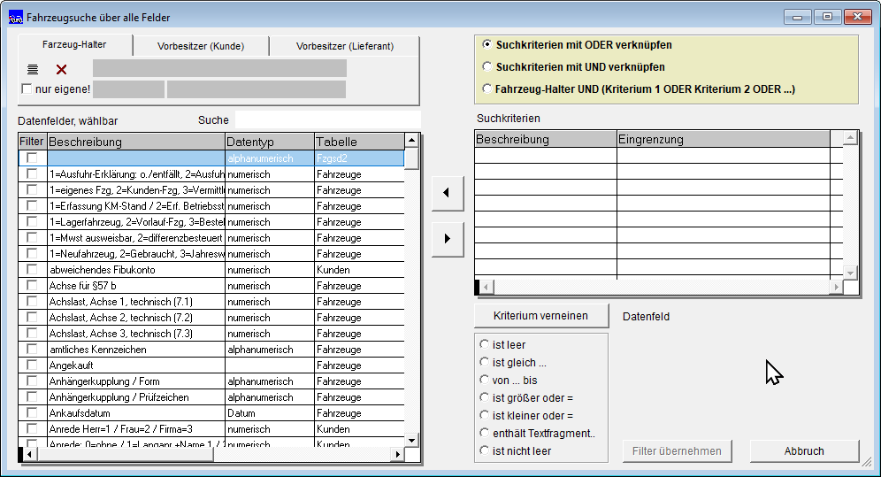Click right scroll arrow under Suchkriterien table

[x=836, y=287]
